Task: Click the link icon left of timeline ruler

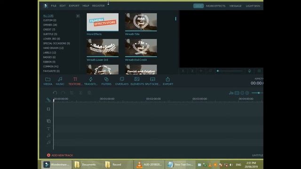Action: 48,100
